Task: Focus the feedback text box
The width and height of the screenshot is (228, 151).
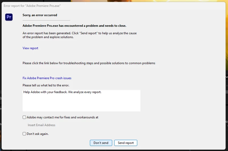Action: point(81,100)
